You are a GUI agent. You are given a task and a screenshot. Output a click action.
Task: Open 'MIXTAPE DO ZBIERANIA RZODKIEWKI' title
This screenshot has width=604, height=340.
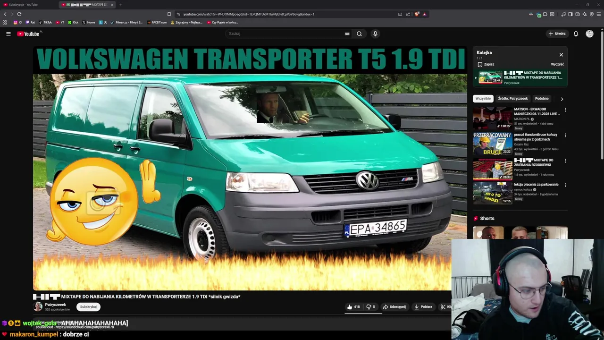click(x=534, y=162)
